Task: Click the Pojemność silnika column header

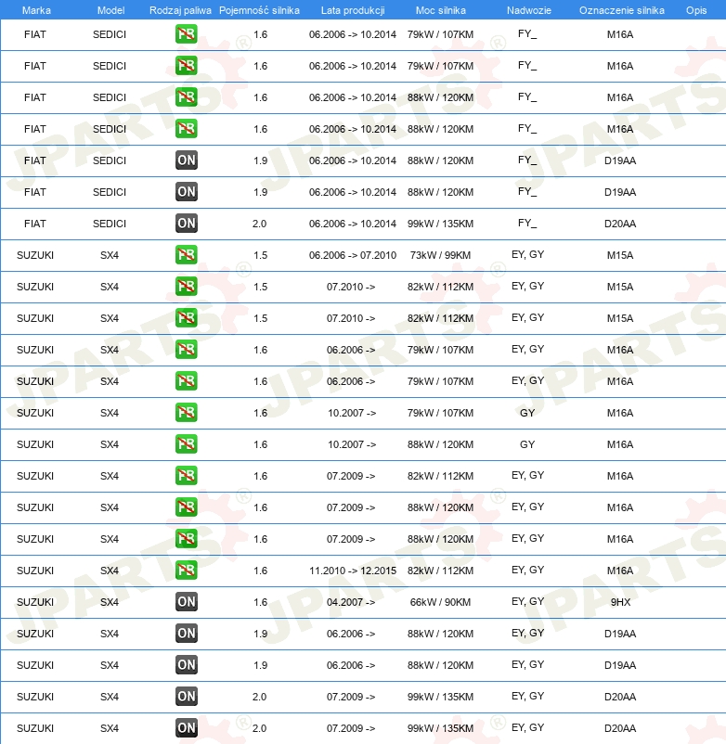Action: tap(259, 9)
